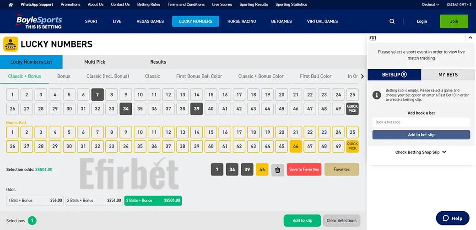This screenshot has height=230, width=476.
Task: Deselect main number 7
Action: click(x=97, y=94)
